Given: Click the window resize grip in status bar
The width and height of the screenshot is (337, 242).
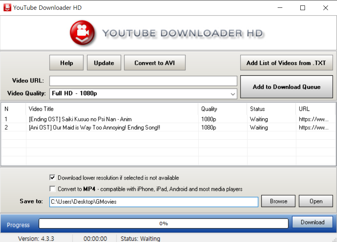Looking at the screenshot, I should click(x=334, y=240).
